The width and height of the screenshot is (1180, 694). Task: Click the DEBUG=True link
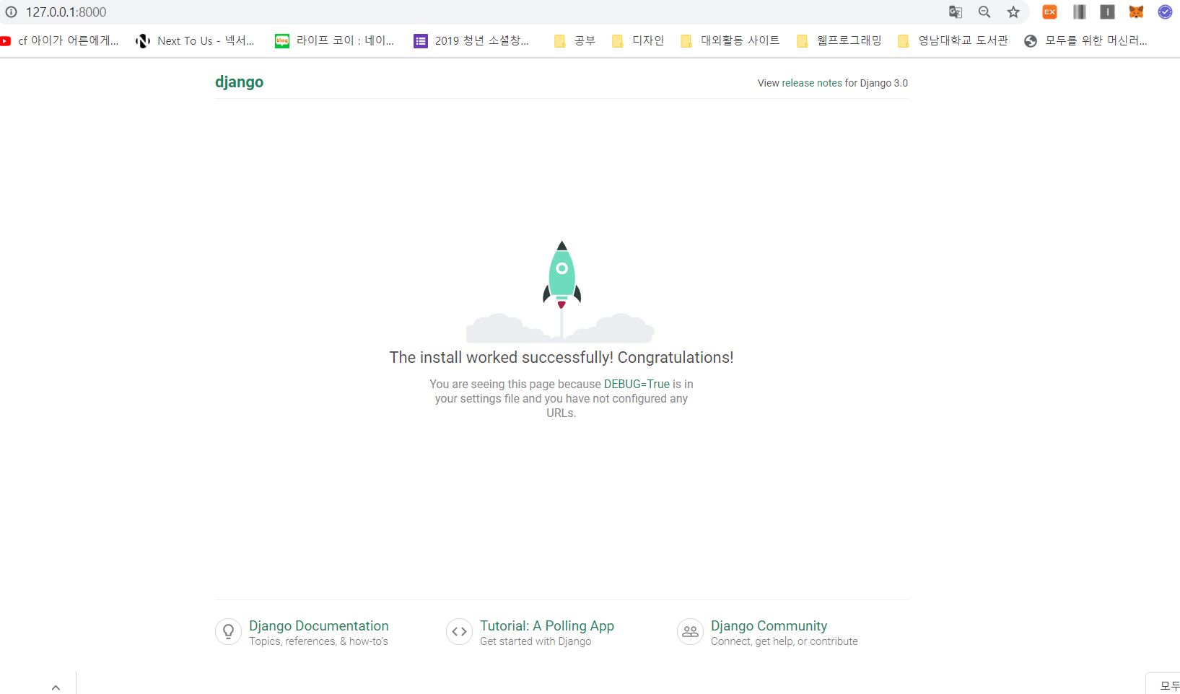[637, 384]
